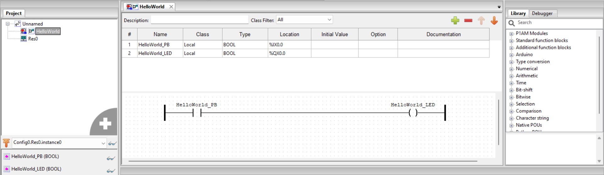
Task: Toggle debug glasses for HelloWorld_LED variable
Action: point(110,171)
